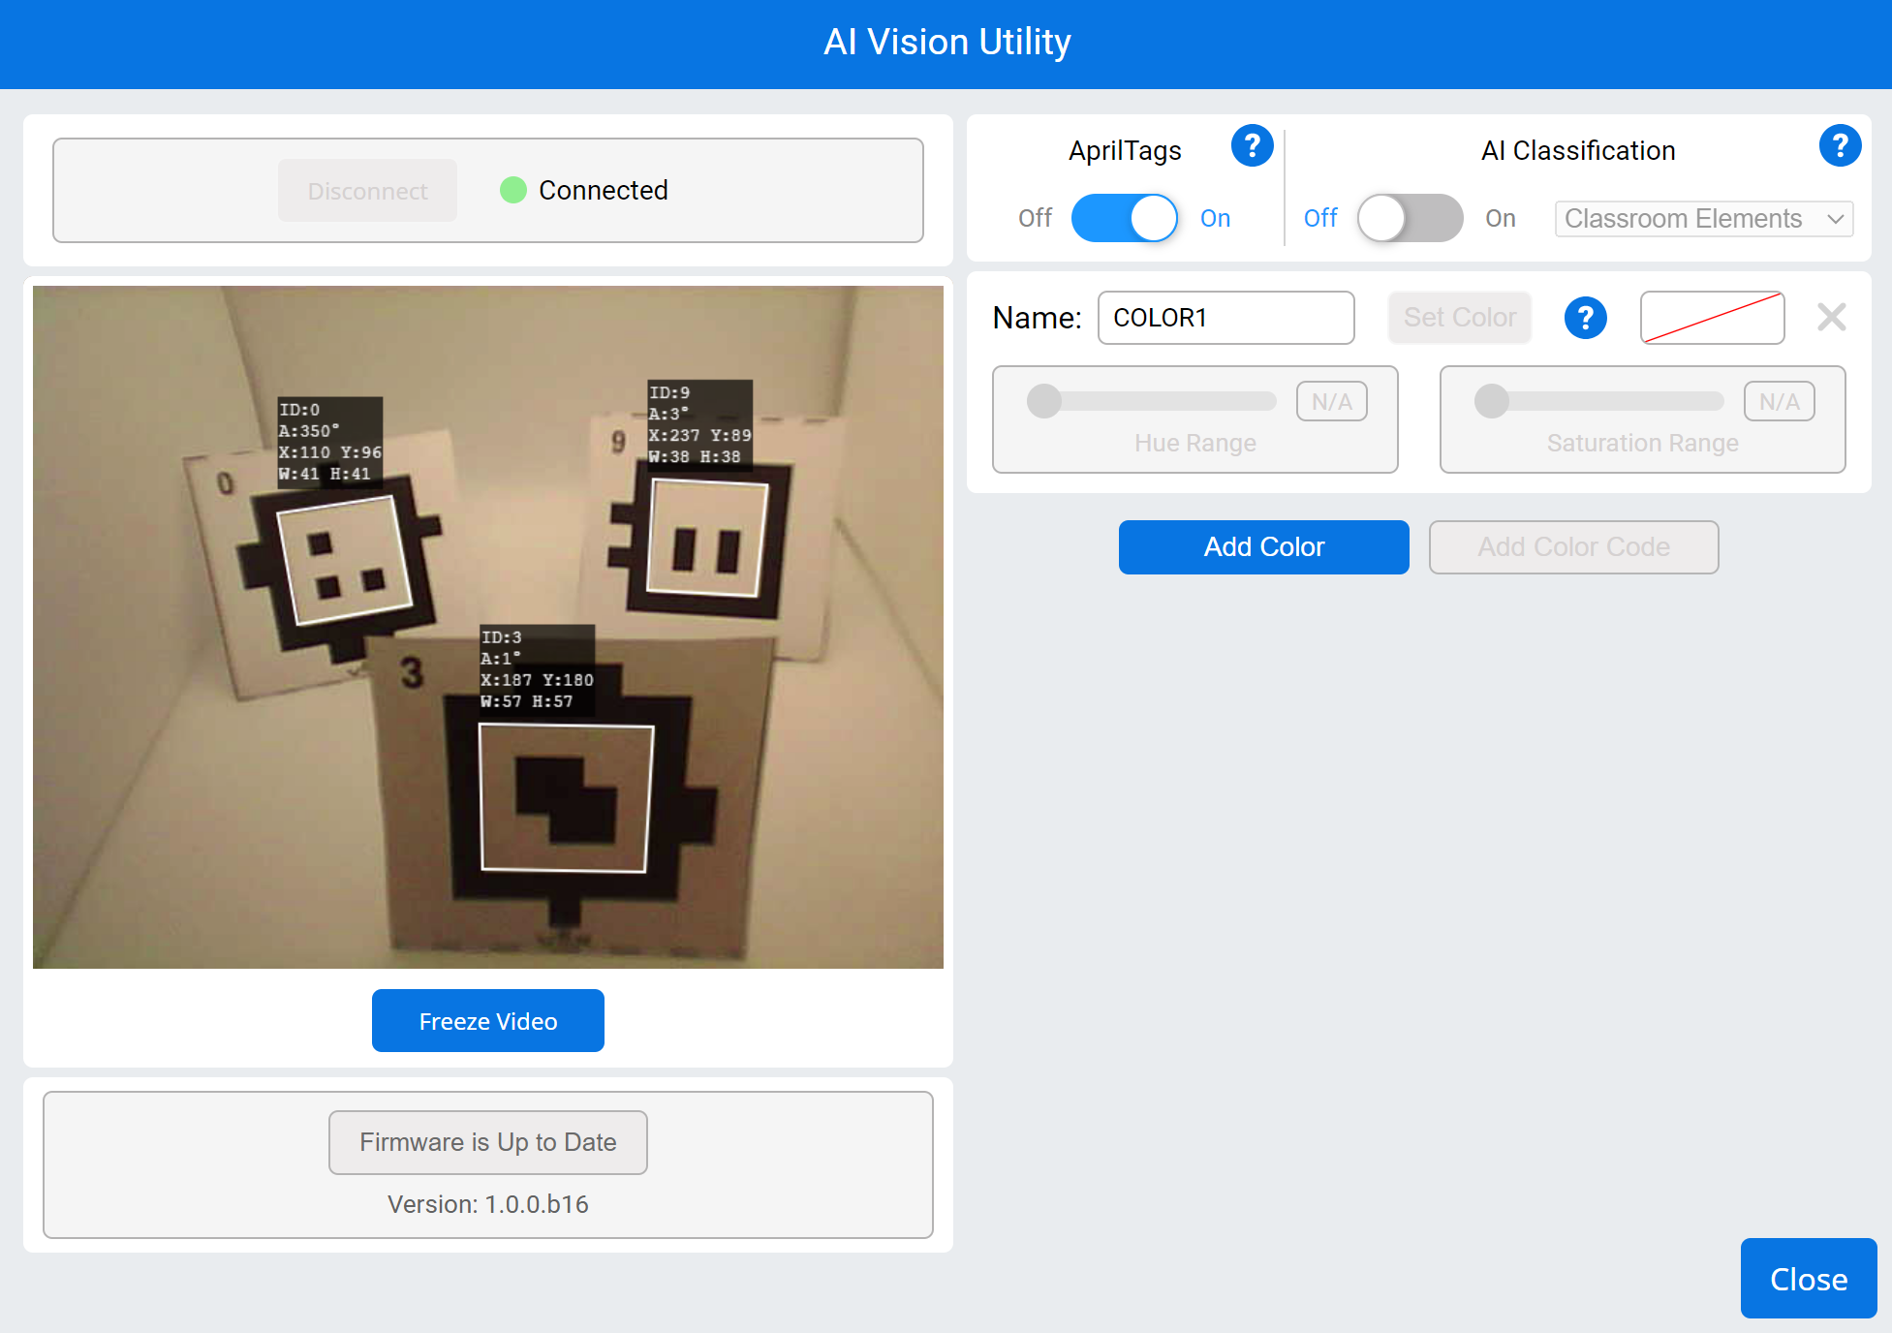The image size is (1892, 1333).
Task: Click the Disconnect button
Action: click(x=367, y=190)
